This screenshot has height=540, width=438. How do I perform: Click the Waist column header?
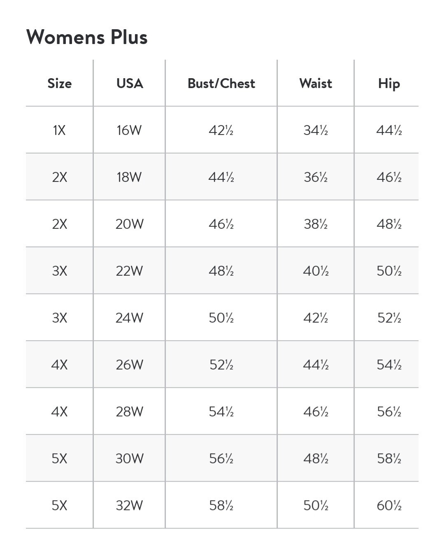click(315, 83)
